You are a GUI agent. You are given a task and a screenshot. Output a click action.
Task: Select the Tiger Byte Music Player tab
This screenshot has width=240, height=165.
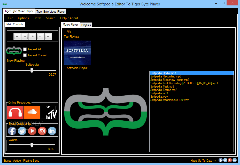click(x=19, y=11)
